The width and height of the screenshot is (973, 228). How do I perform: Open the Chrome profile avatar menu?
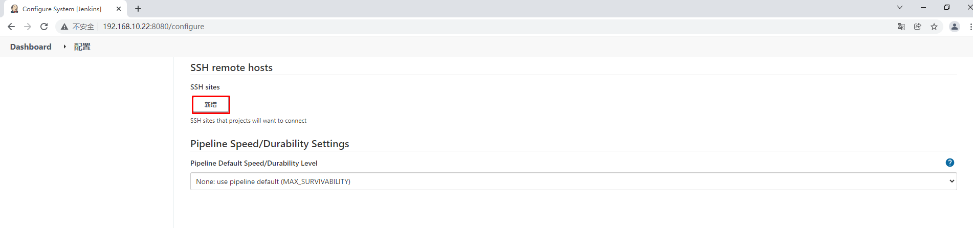954,27
